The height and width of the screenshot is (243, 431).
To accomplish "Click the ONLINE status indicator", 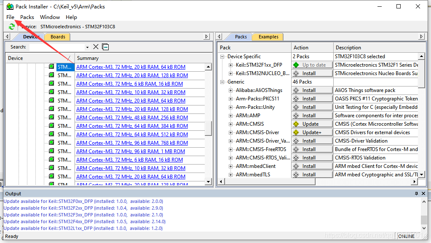I will pyautogui.click(x=406, y=236).
